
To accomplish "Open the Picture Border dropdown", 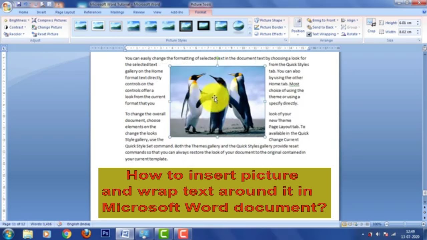I will (x=270, y=27).
